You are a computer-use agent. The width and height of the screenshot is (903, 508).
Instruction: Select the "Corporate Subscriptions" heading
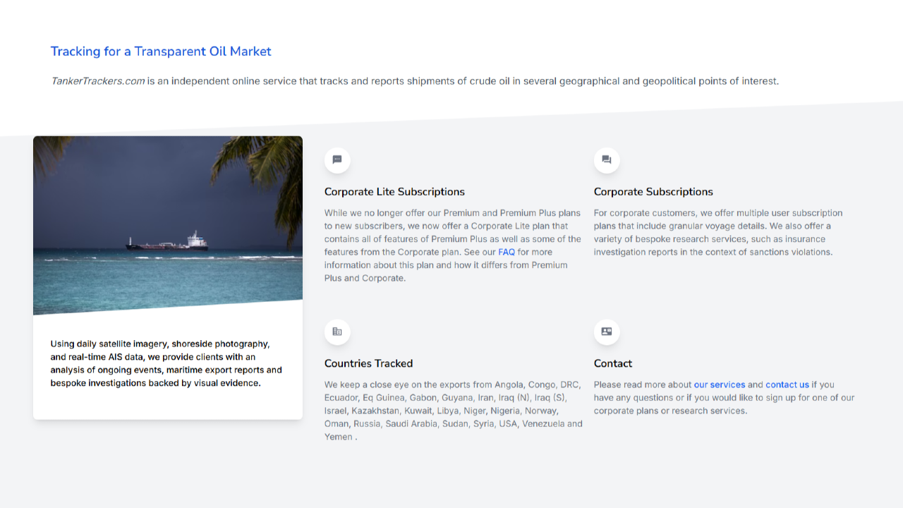653,192
